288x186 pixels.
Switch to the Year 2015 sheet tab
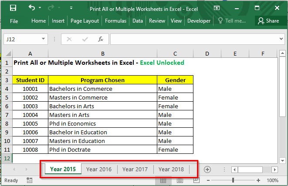tap(63, 169)
